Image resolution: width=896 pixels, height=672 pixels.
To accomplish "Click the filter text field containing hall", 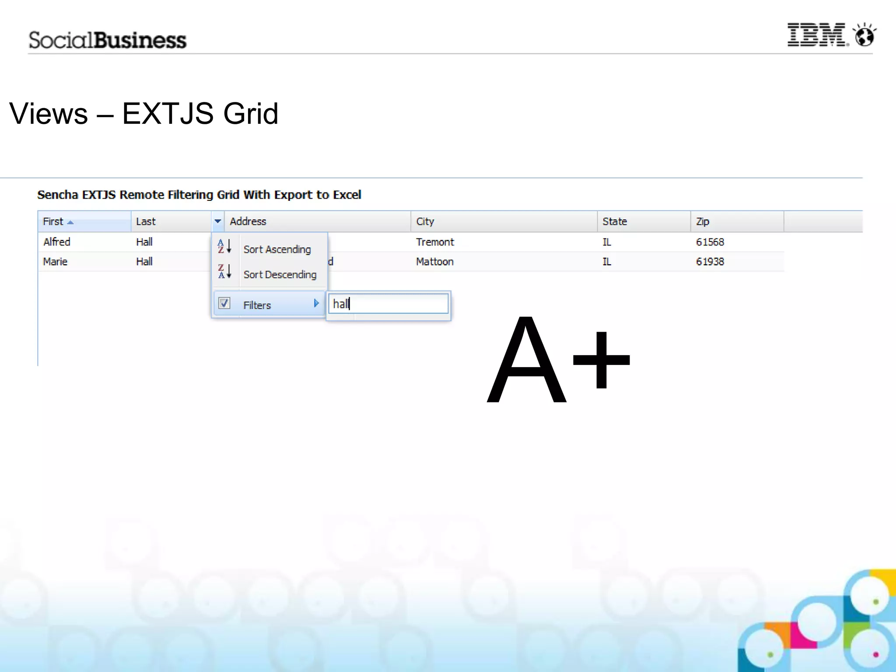I will pos(388,304).
